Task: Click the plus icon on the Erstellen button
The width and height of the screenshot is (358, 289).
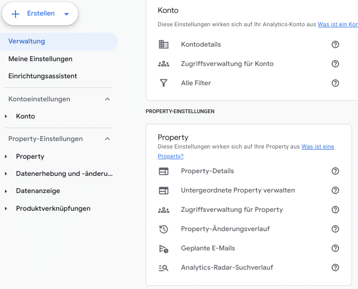Action: tap(16, 14)
